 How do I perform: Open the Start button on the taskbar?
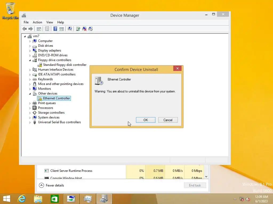point(7,199)
